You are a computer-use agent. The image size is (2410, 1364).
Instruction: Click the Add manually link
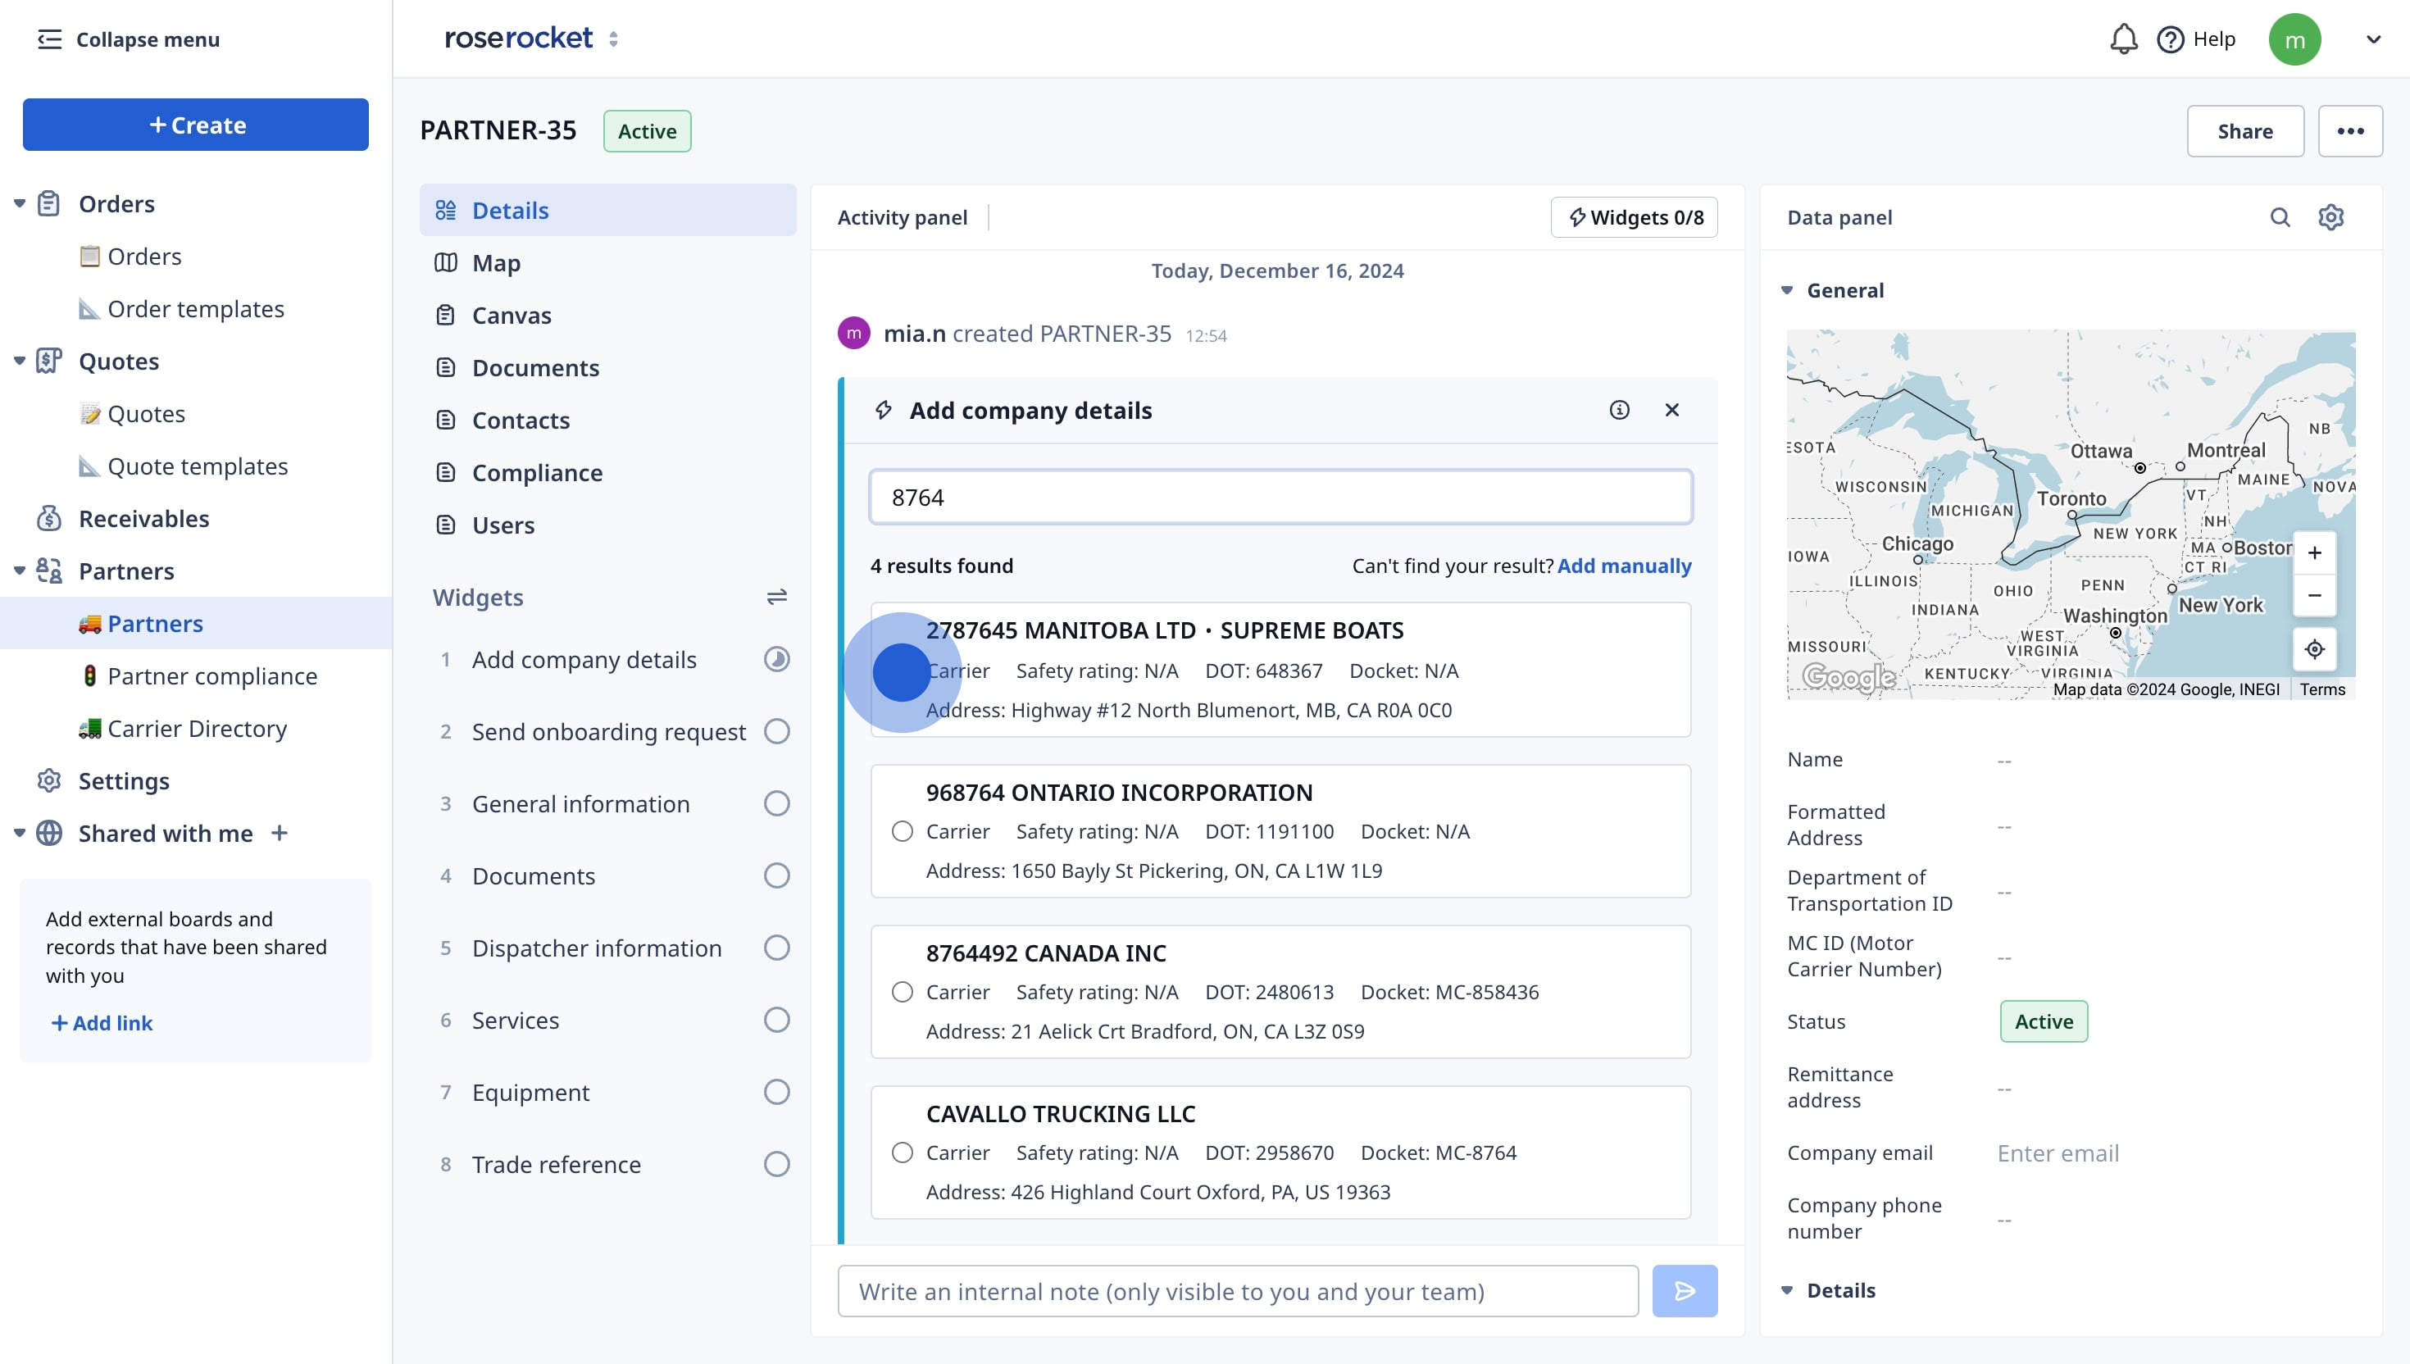coord(1624,565)
